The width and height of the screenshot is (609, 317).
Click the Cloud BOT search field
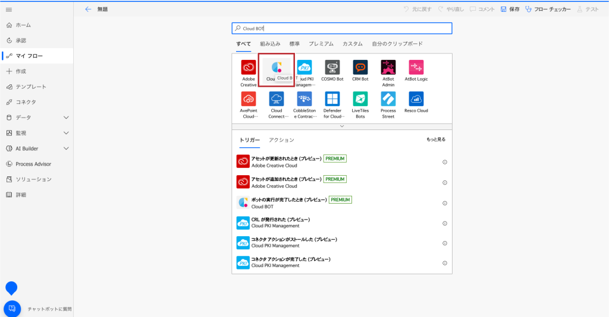pyautogui.click(x=342, y=28)
